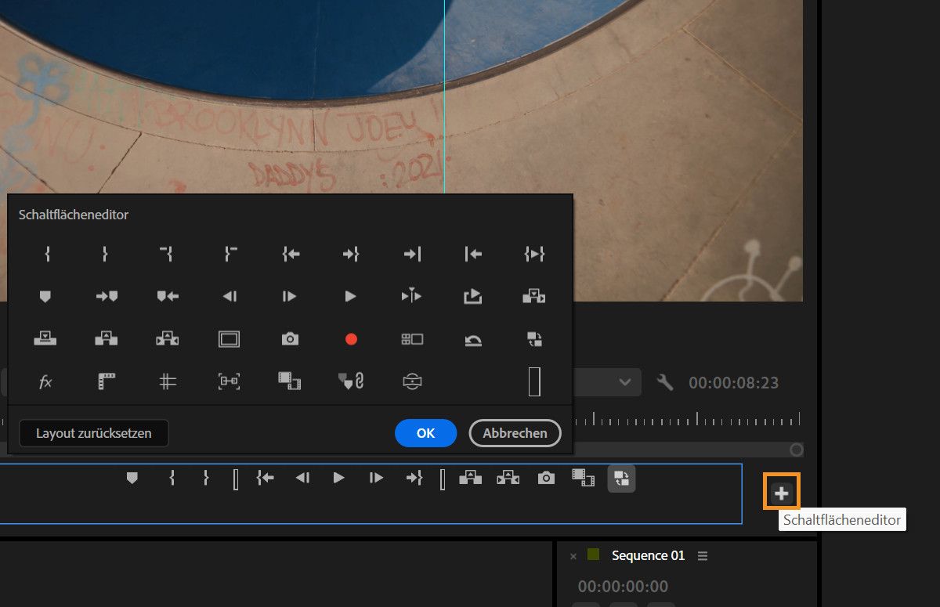Click zoom scrollbar end handle circle

point(797,450)
